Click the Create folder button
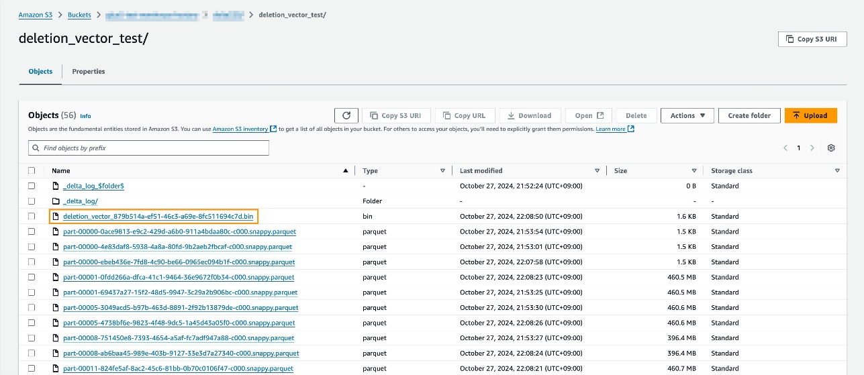The width and height of the screenshot is (864, 375). coord(749,115)
